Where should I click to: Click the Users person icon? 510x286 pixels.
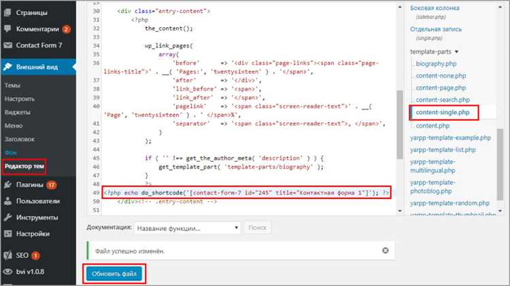[x=7, y=201]
